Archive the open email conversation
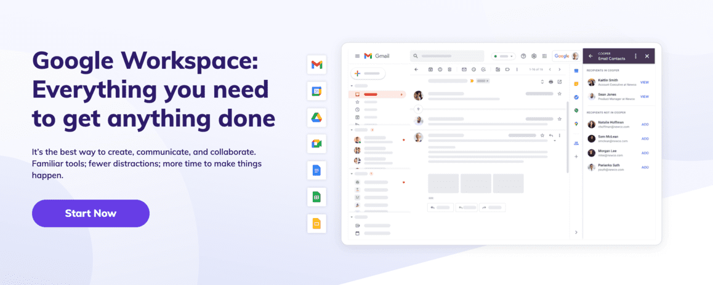 (x=430, y=69)
